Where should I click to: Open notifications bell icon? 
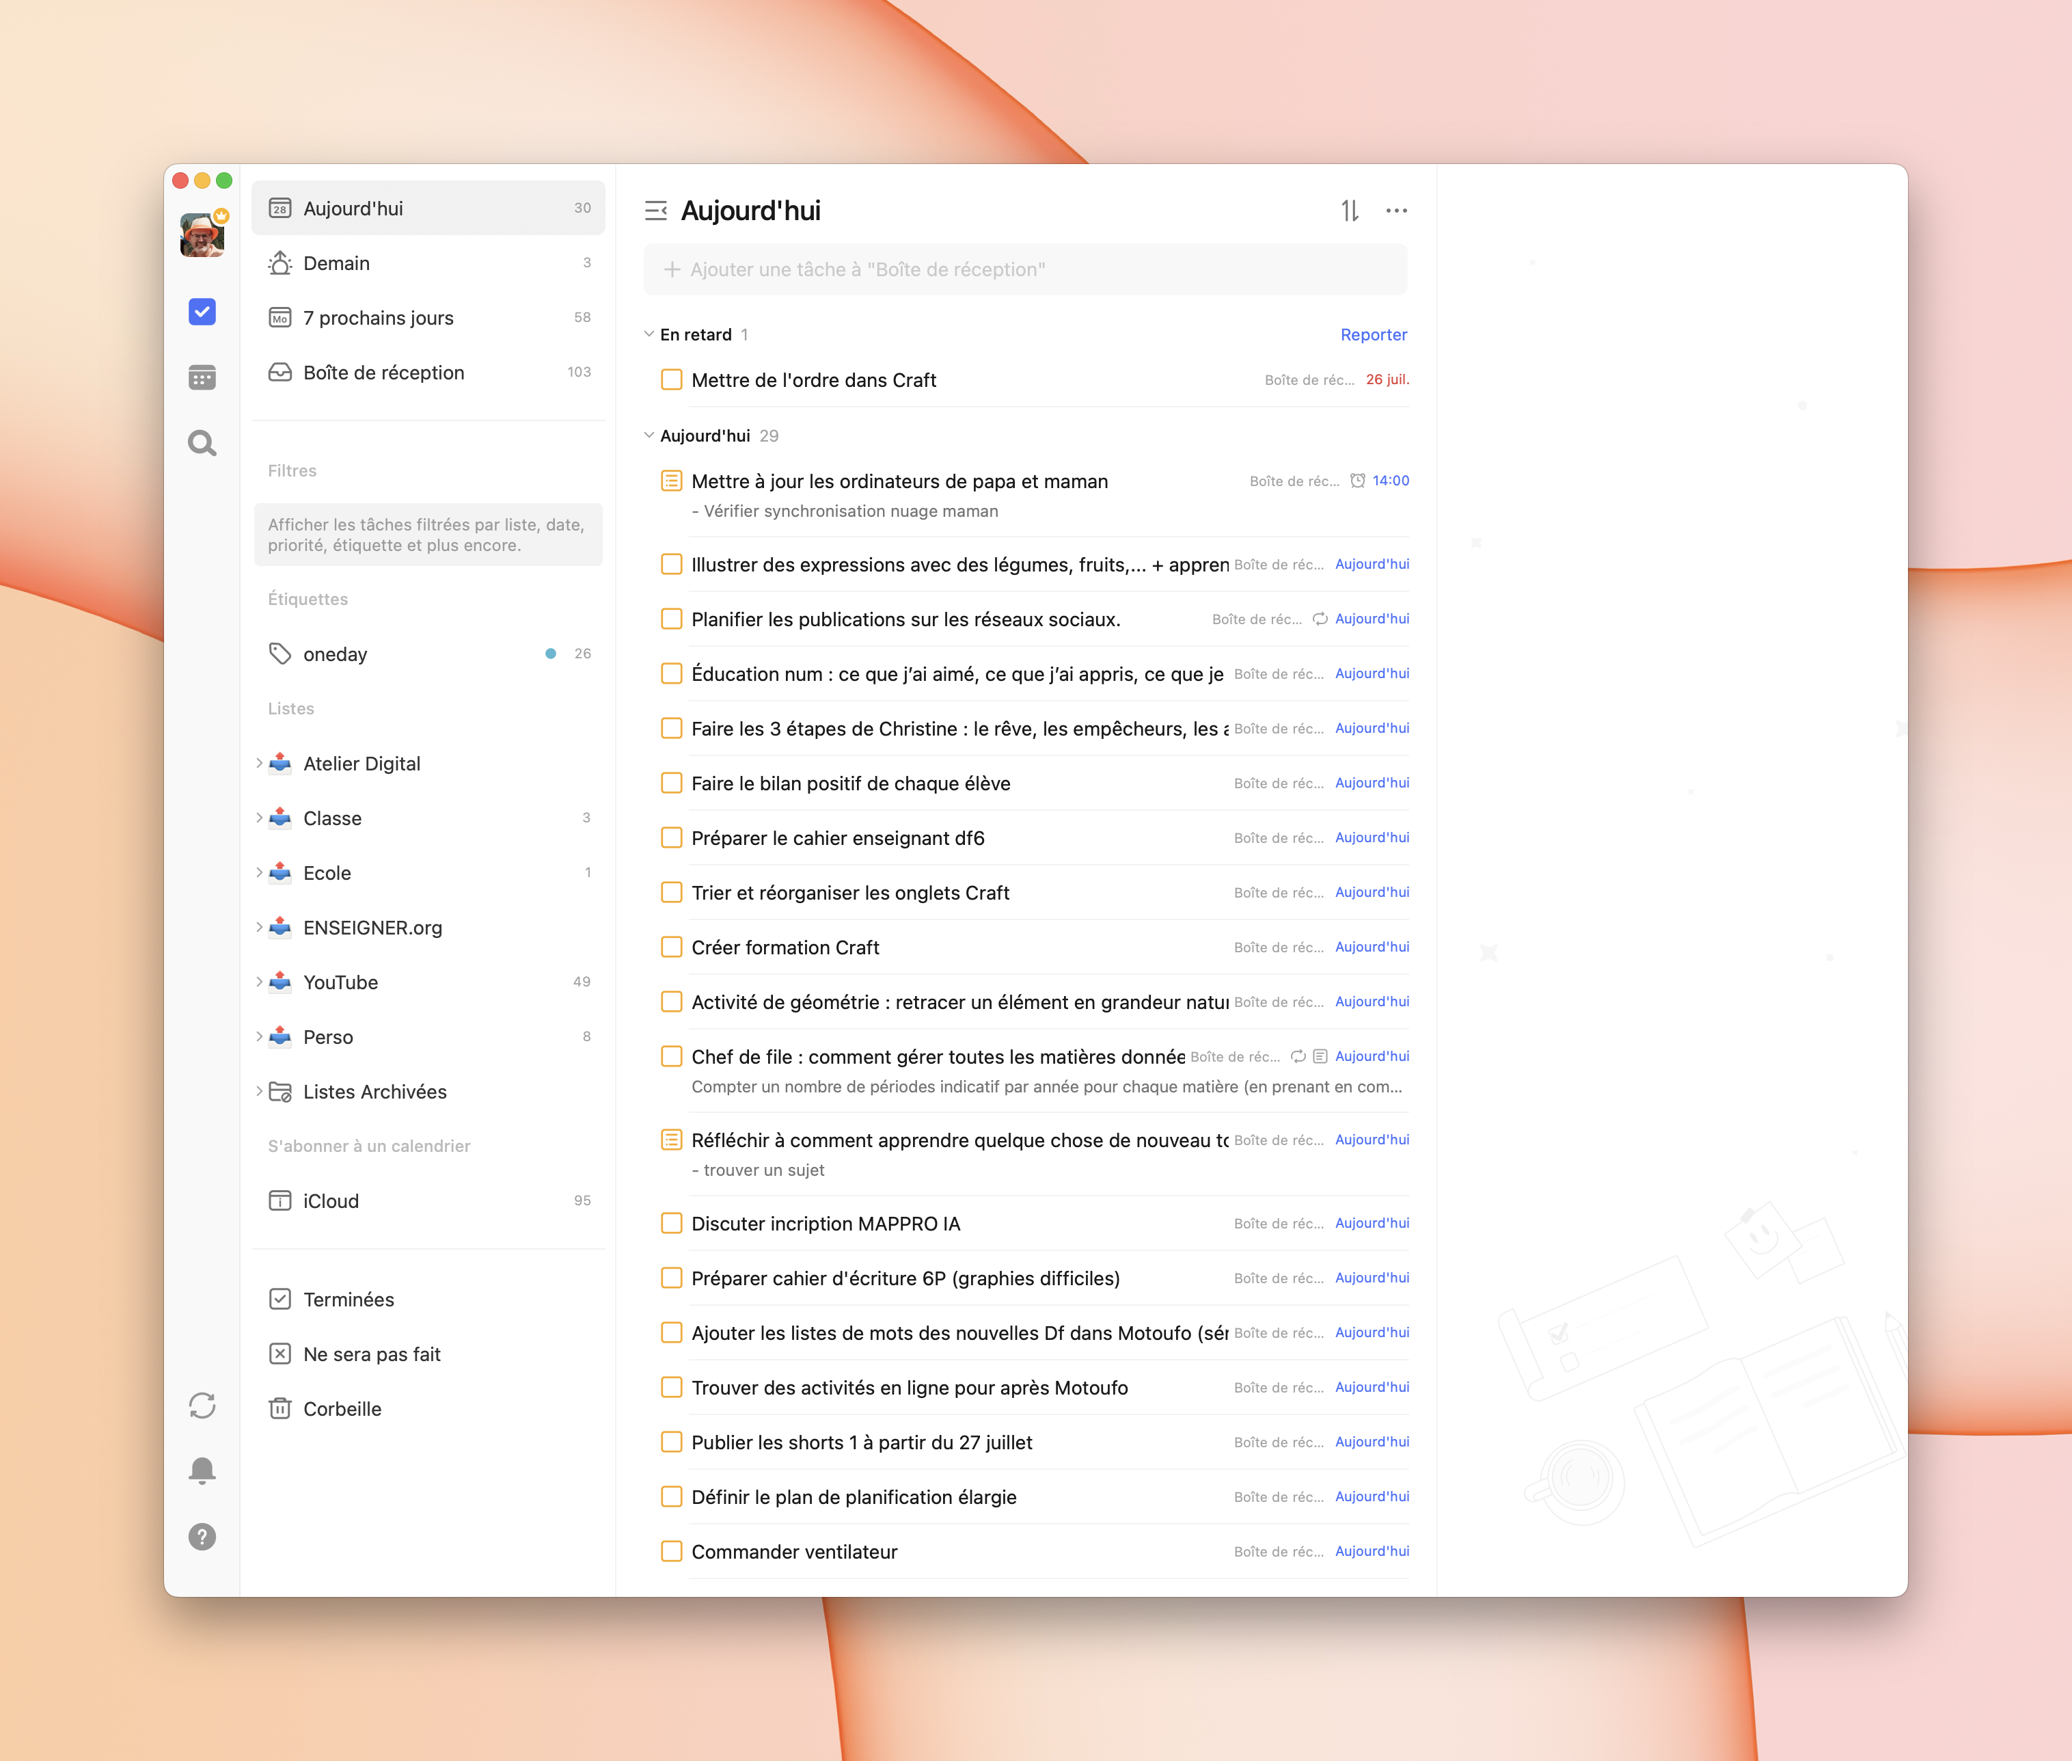[x=202, y=1470]
